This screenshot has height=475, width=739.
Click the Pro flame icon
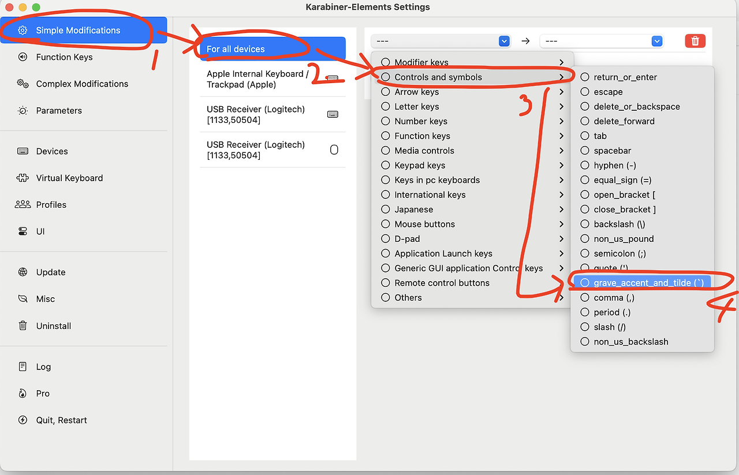coord(23,394)
